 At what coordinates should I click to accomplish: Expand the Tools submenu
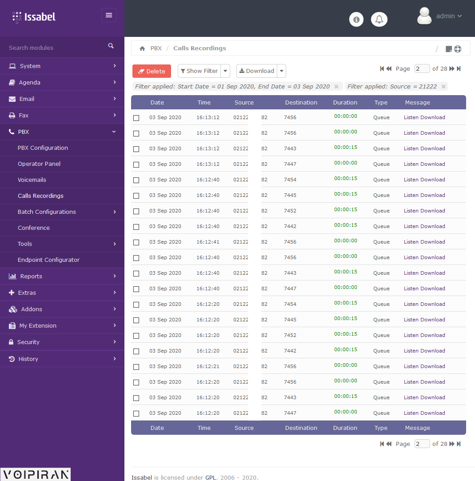62,244
